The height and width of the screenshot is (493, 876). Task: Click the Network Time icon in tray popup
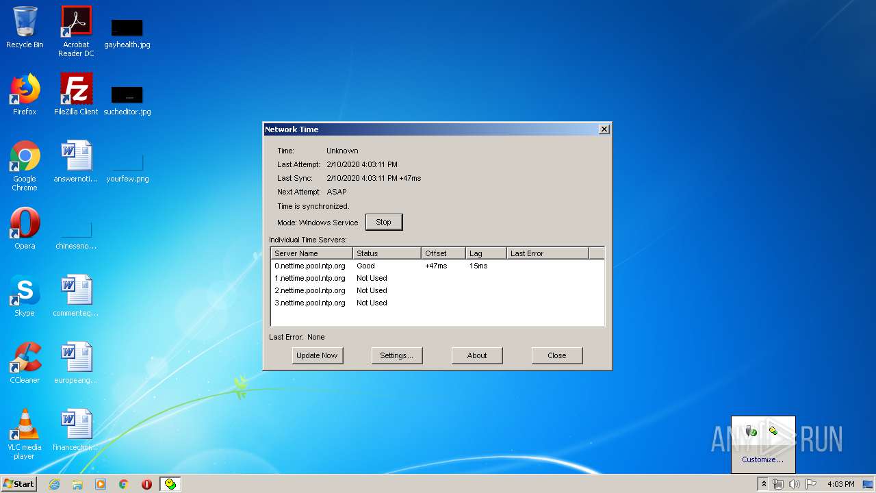pyautogui.click(x=773, y=431)
